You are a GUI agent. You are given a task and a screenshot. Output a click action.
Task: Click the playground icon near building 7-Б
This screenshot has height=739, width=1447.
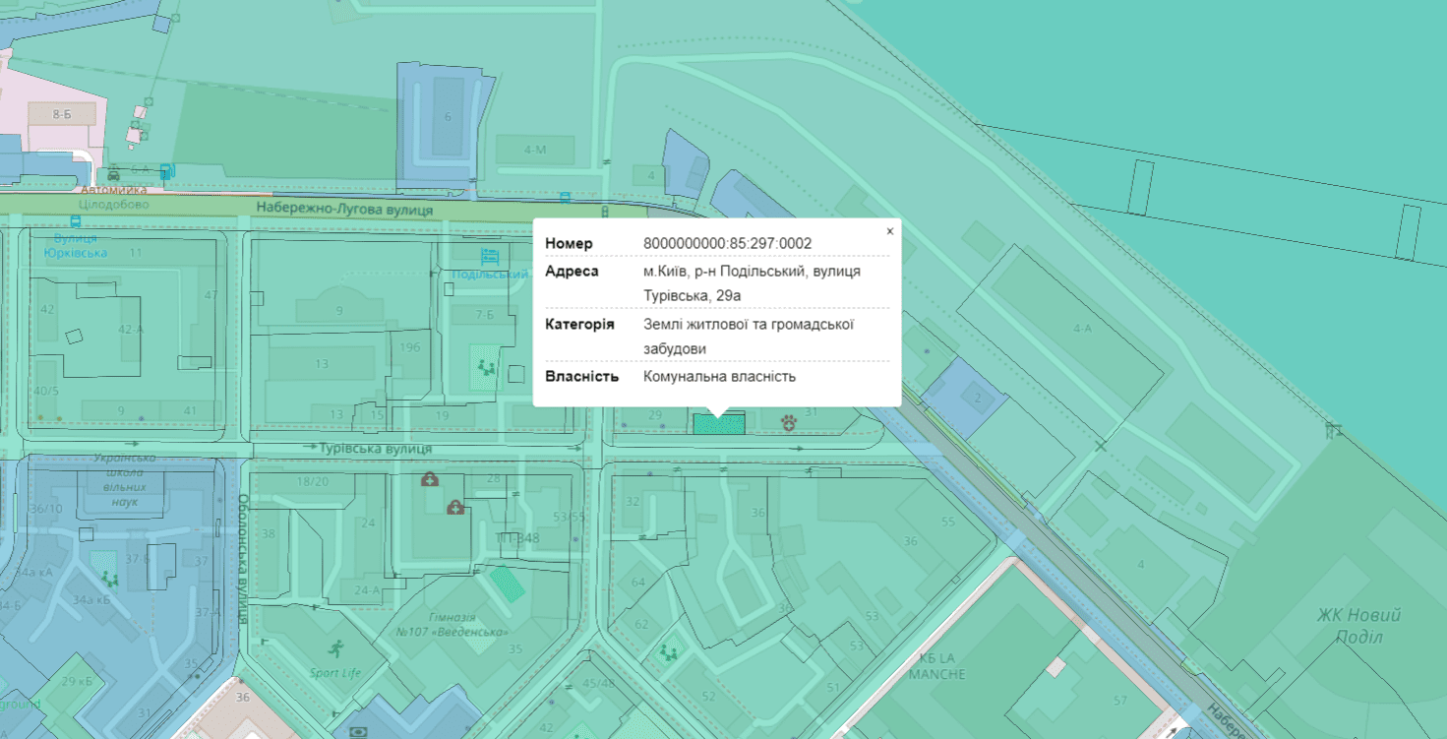point(484,369)
